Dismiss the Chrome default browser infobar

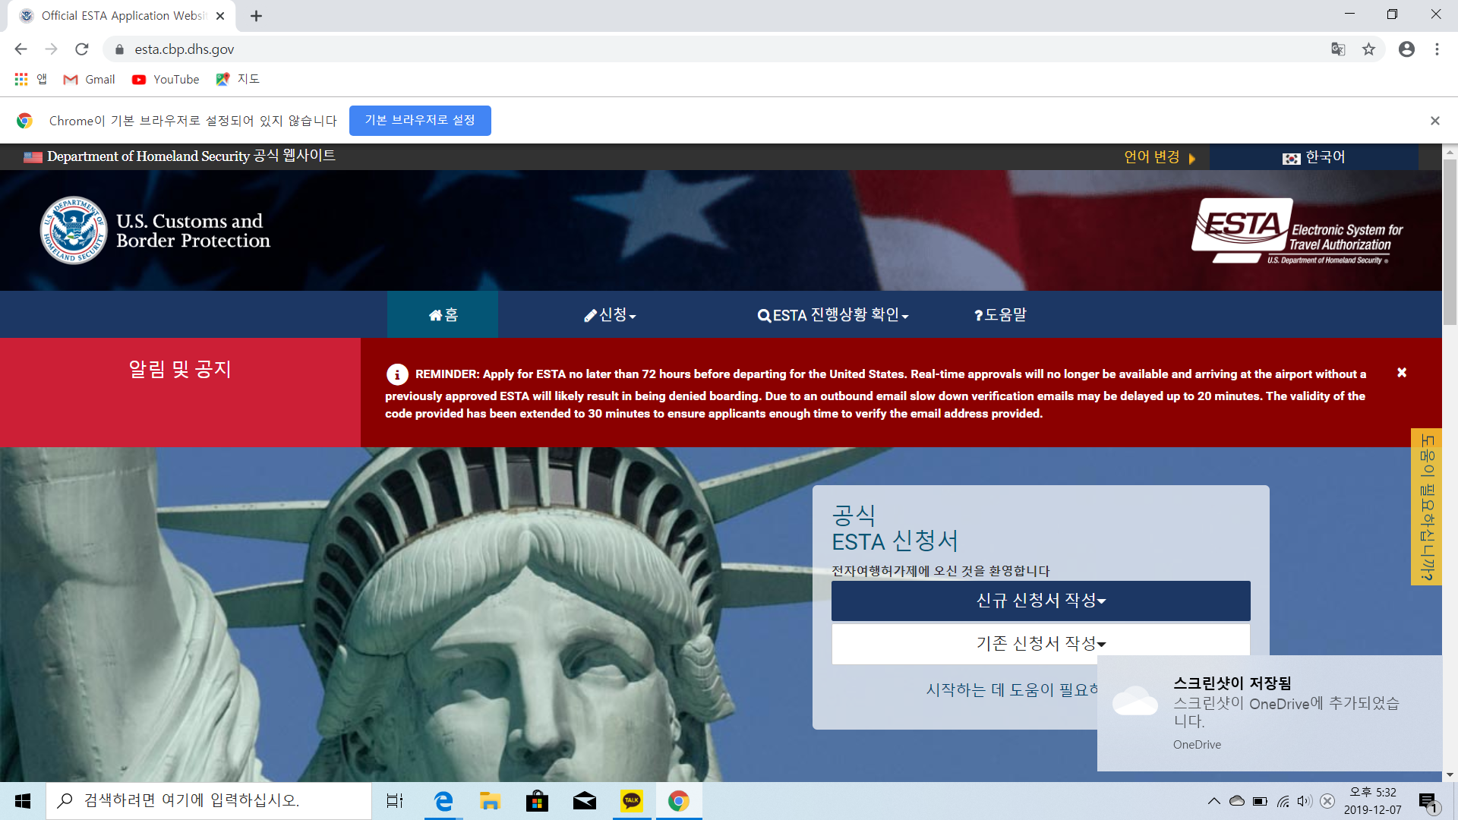click(x=1435, y=121)
